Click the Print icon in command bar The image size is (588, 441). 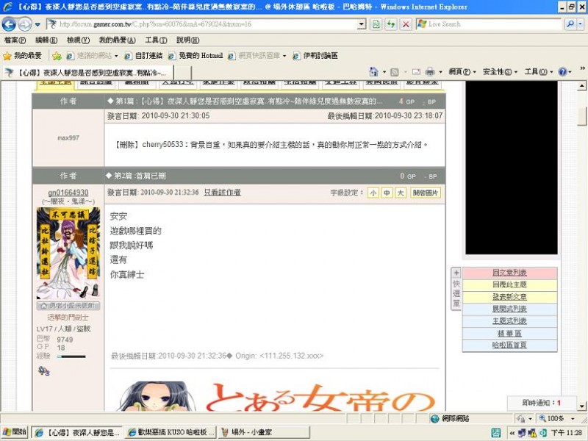tap(429, 72)
